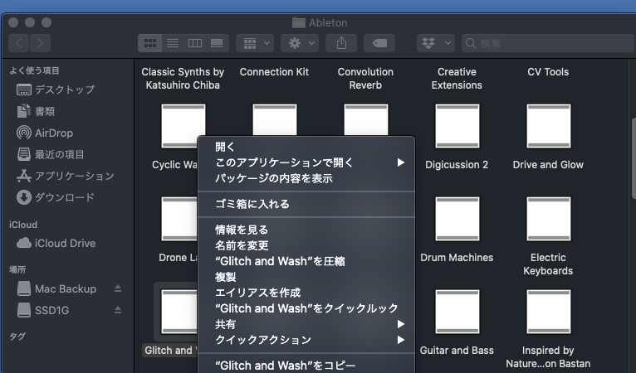This screenshot has width=636, height=373.
Task: Choose 開く from the context menu
Action: [x=306, y=147]
